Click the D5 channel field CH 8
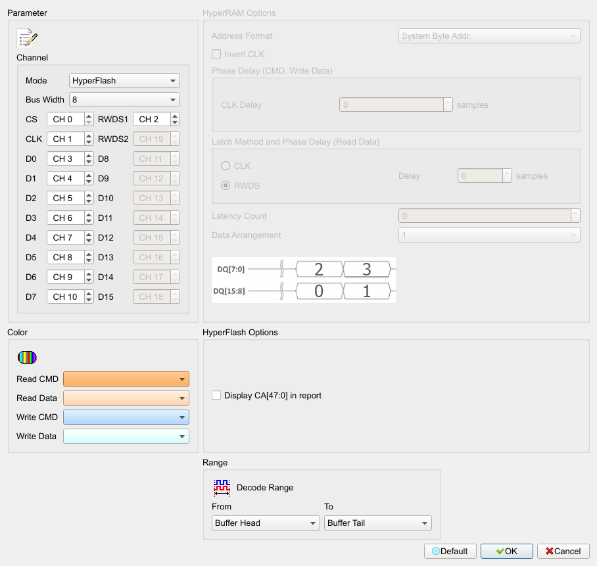This screenshot has width=597, height=566. coord(66,257)
